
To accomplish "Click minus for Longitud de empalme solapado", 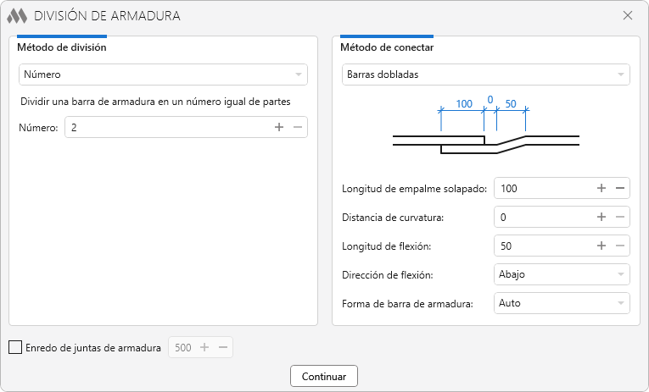I will [619, 188].
